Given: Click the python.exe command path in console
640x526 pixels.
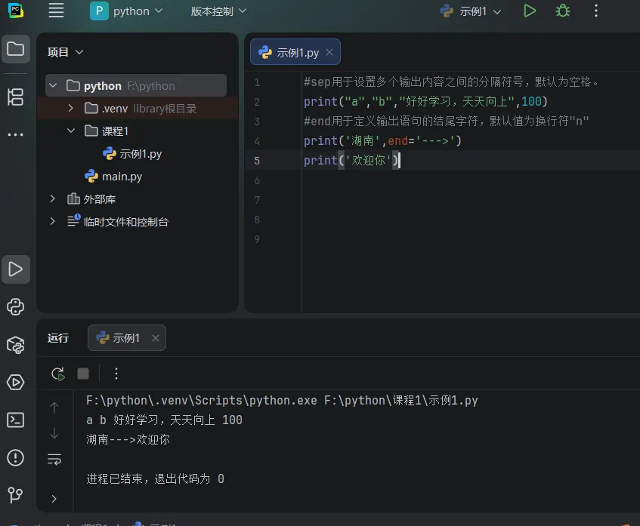Looking at the screenshot, I should 282,401.
